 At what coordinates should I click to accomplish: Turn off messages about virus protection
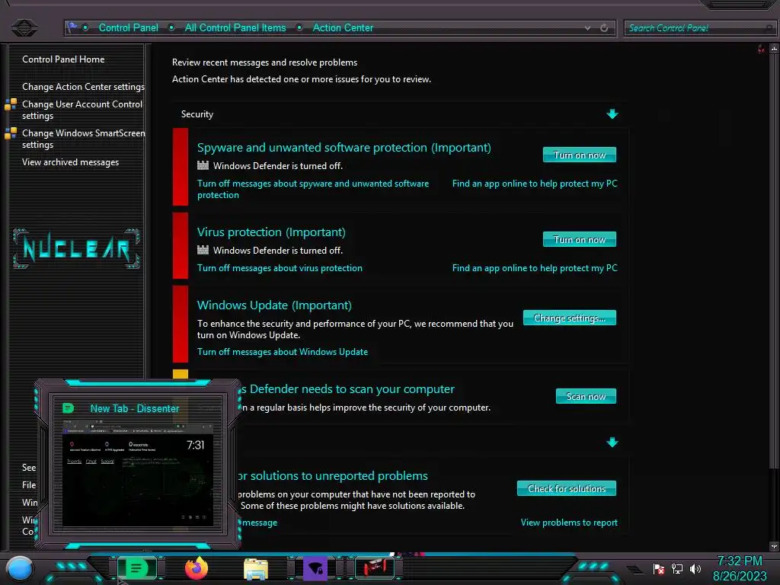coord(280,268)
